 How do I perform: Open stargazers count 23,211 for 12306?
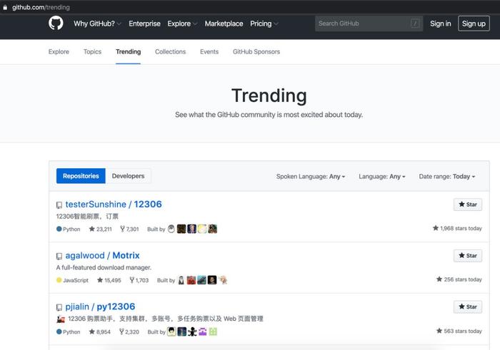click(x=101, y=229)
